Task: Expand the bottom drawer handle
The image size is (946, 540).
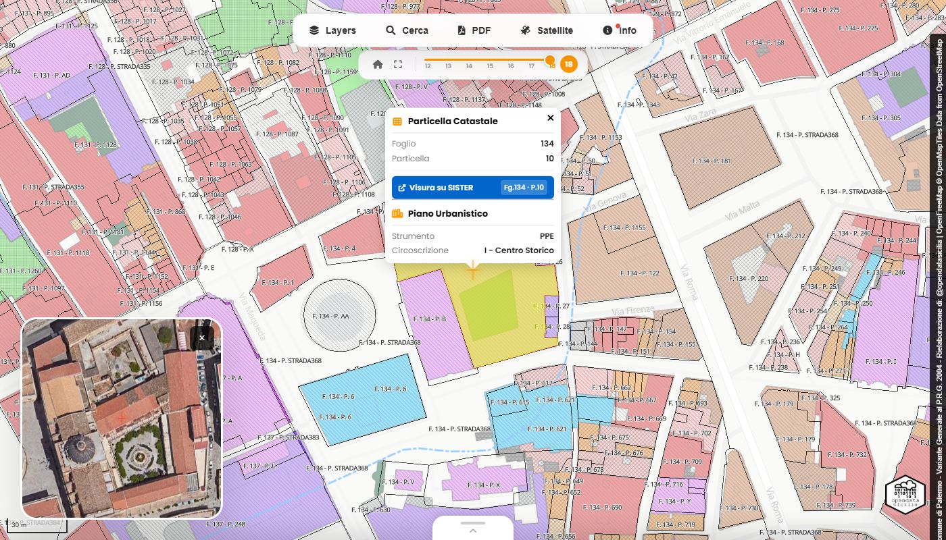Action: coord(473,527)
